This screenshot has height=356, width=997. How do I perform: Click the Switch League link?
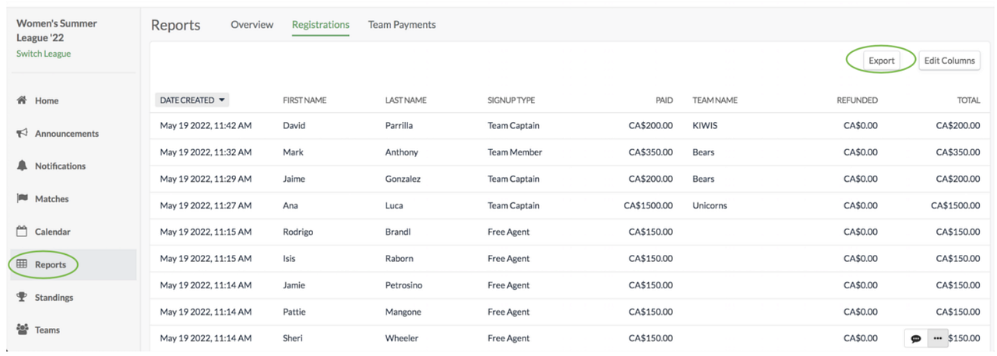(44, 54)
